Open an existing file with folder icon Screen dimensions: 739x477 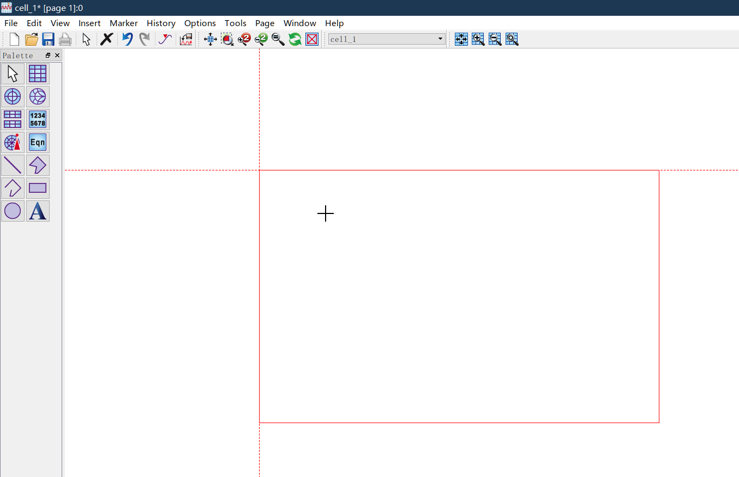coord(32,39)
